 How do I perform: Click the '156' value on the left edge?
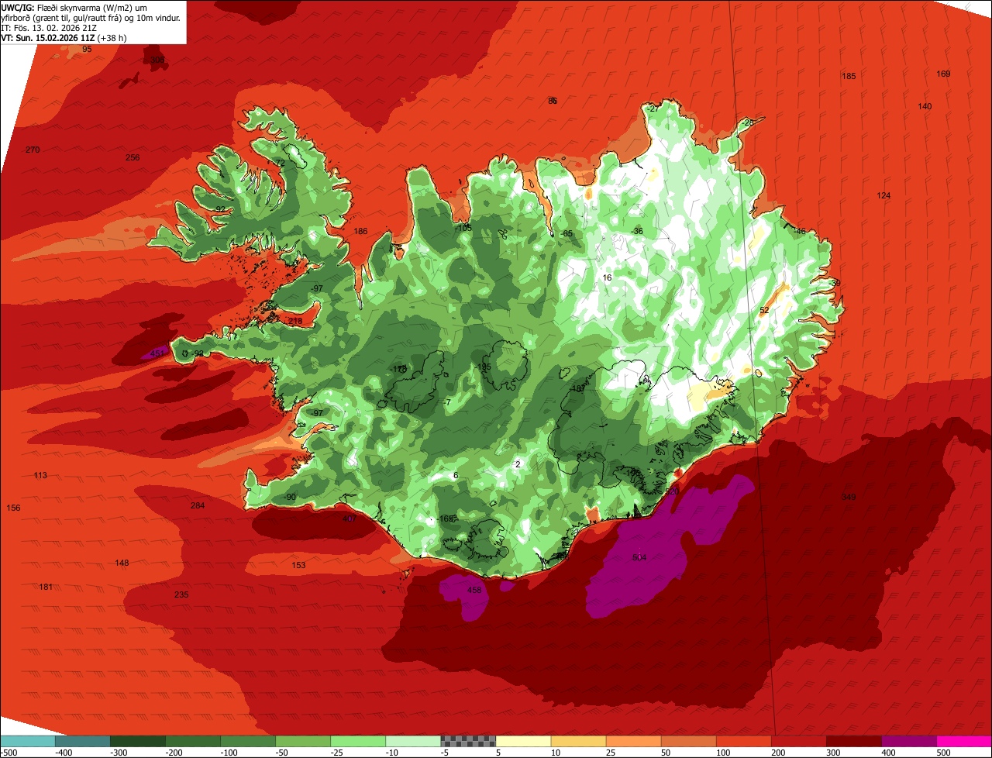pos(13,508)
